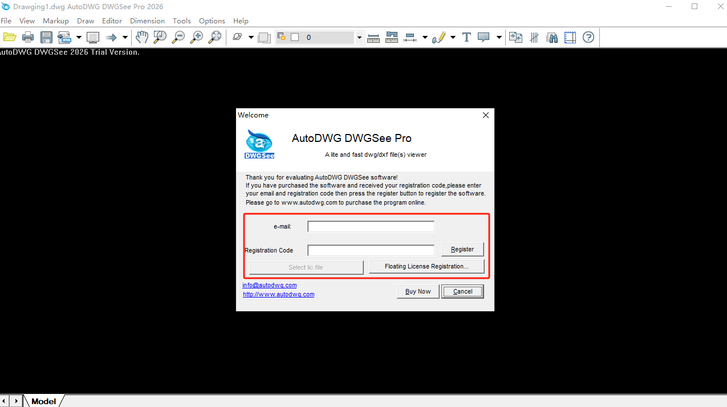
Task: Click the Registration Code input field
Action: [x=371, y=250]
